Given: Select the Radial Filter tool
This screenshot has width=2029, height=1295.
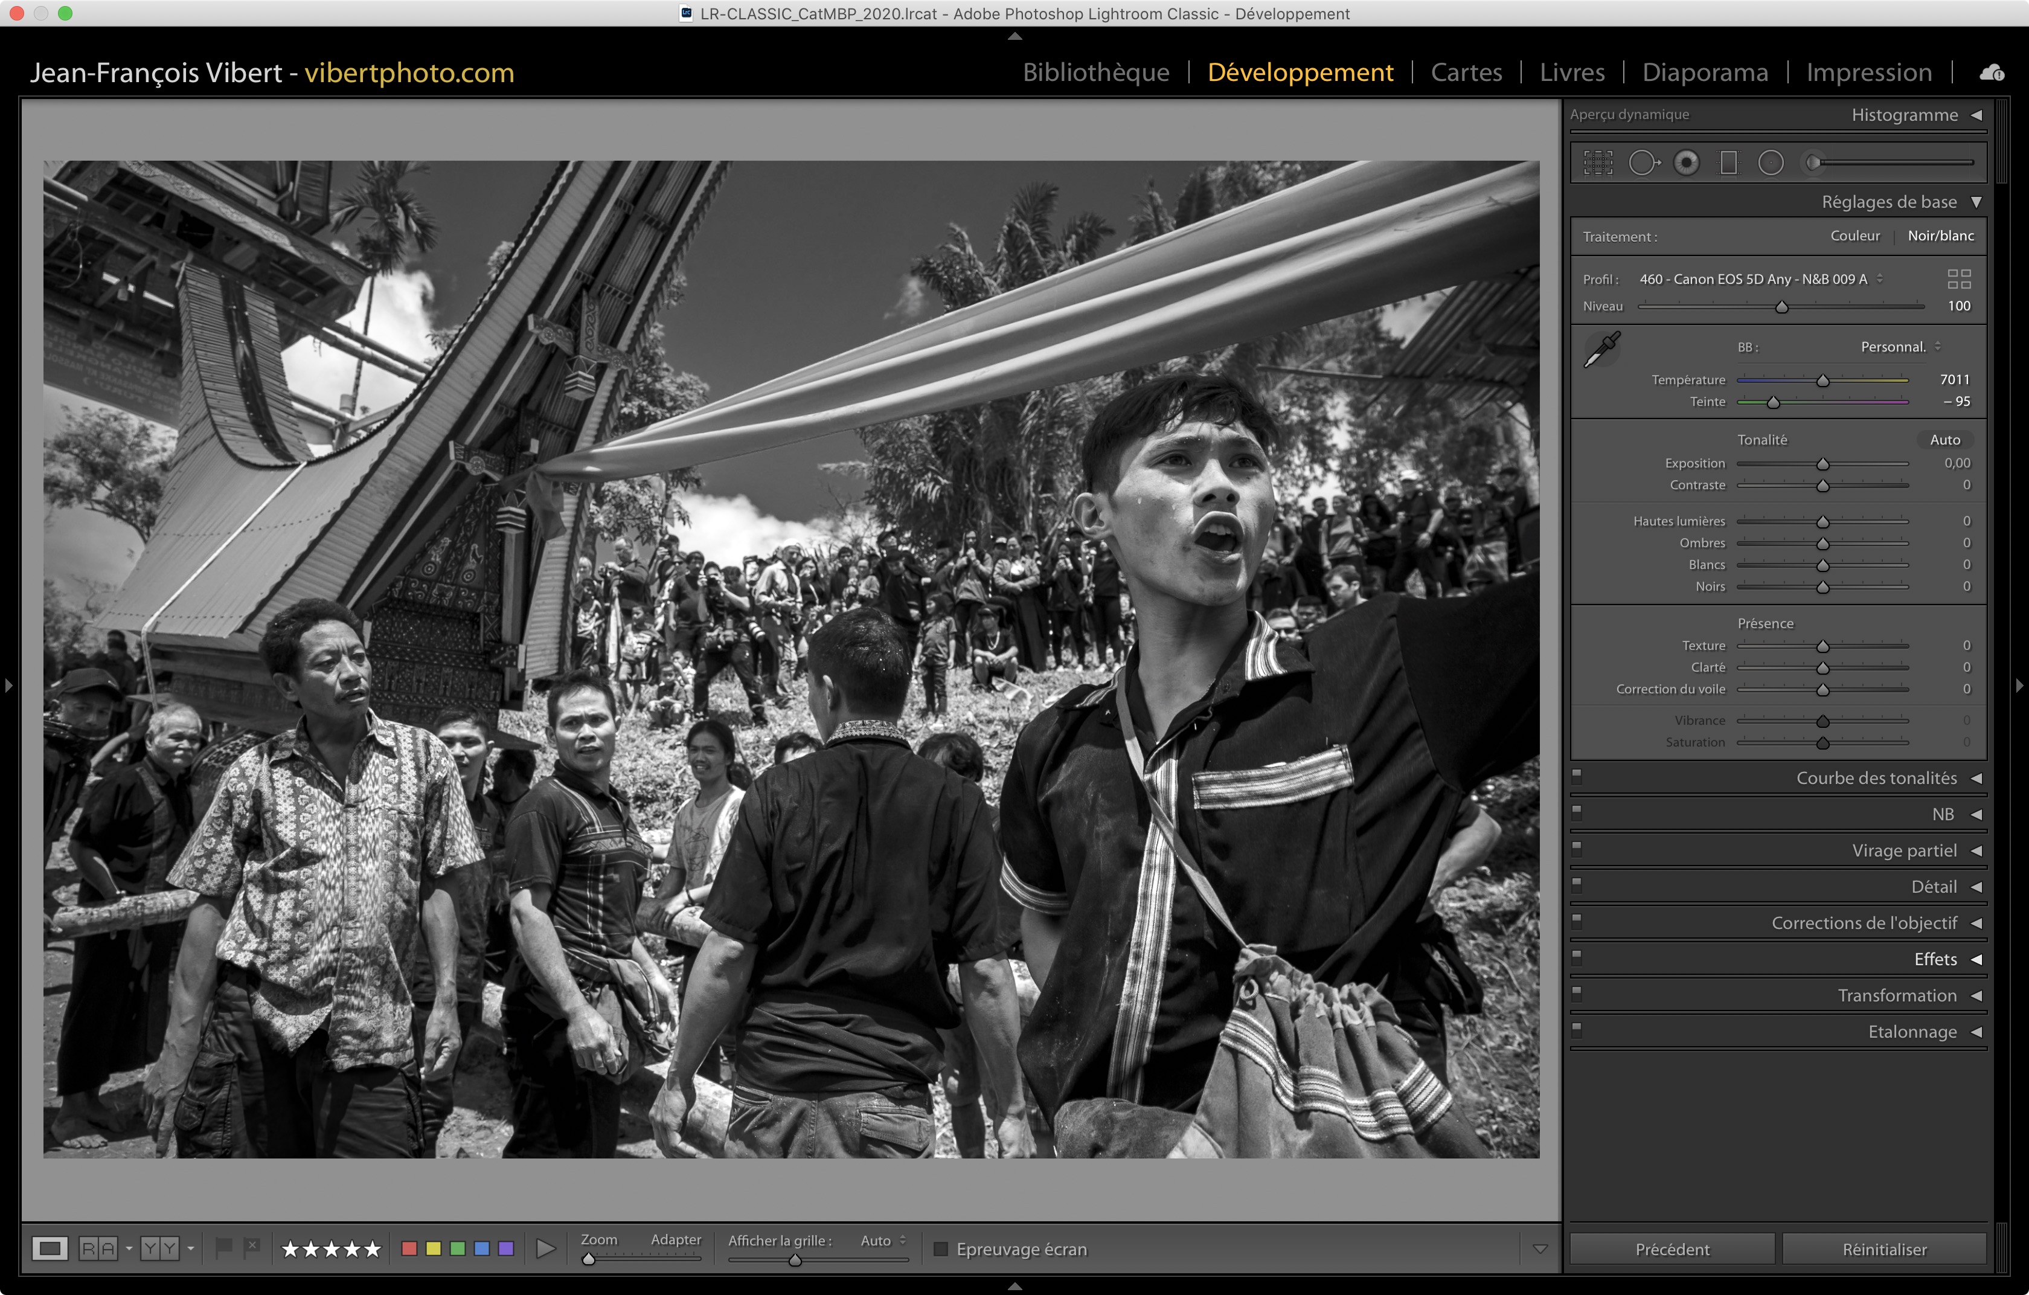Looking at the screenshot, I should click(x=1771, y=162).
